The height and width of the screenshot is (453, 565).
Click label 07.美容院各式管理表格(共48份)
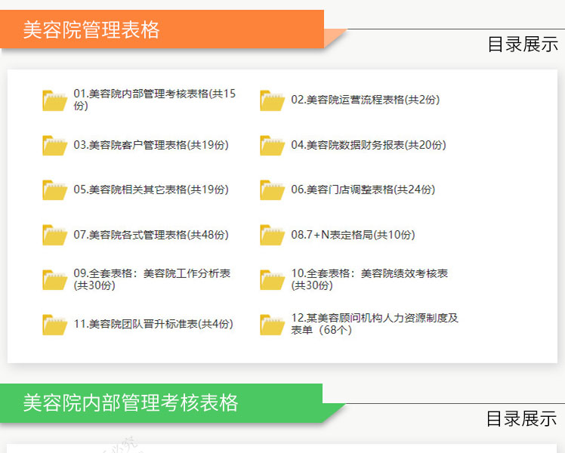coord(151,235)
